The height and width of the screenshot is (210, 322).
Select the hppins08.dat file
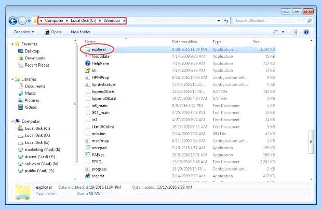103,91
